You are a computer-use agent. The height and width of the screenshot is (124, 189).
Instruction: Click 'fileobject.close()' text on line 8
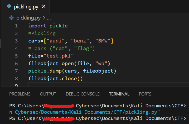pos(55,79)
